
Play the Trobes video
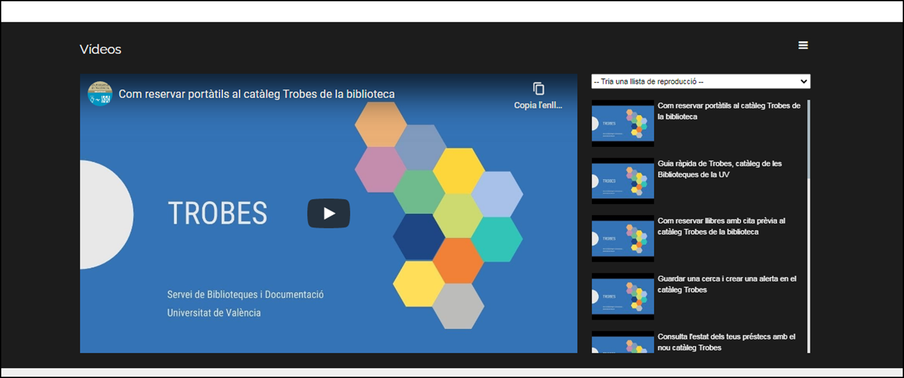coord(328,214)
